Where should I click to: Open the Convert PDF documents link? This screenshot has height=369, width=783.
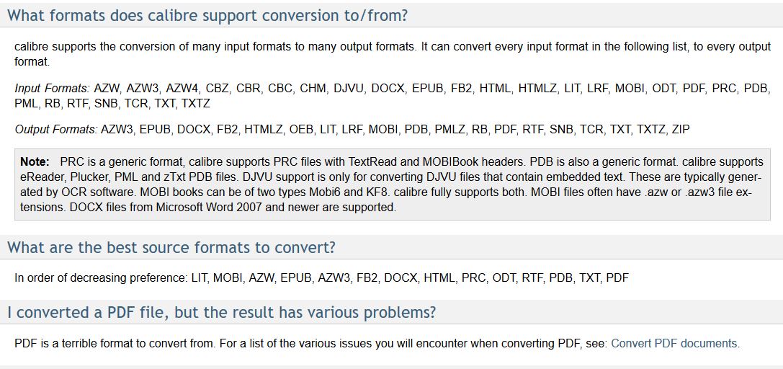point(674,344)
